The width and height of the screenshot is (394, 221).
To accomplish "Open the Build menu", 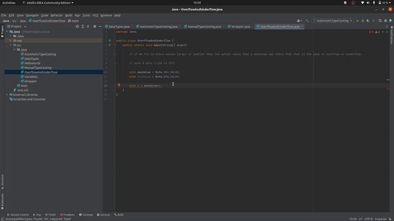I will (68, 15).
